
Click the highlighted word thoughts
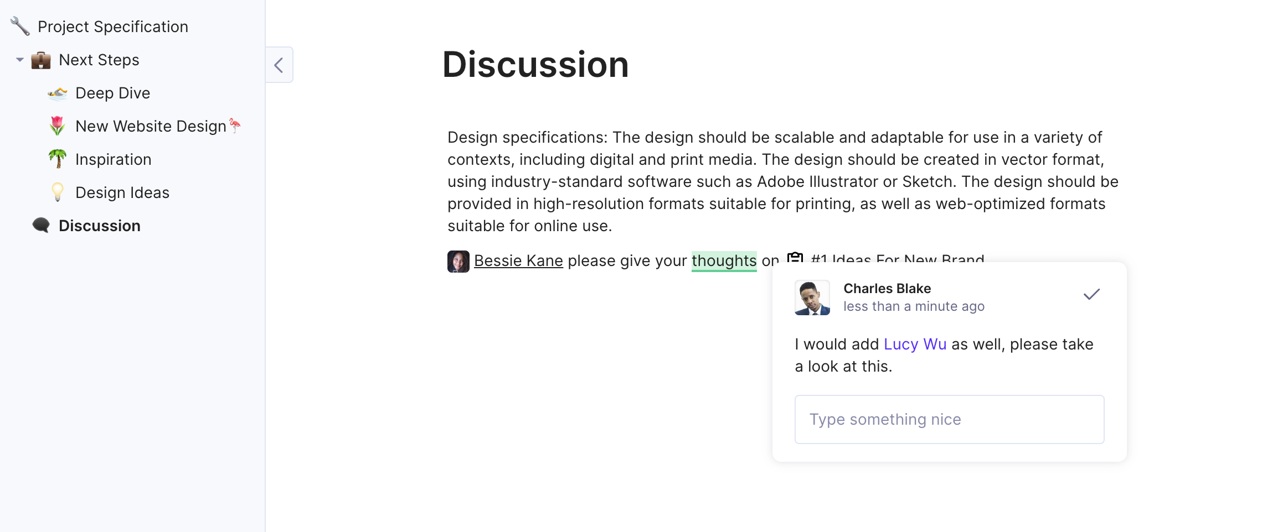pyautogui.click(x=724, y=260)
